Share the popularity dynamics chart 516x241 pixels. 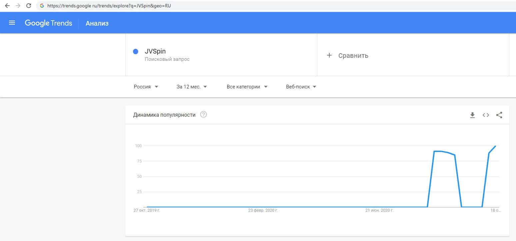pyautogui.click(x=499, y=115)
